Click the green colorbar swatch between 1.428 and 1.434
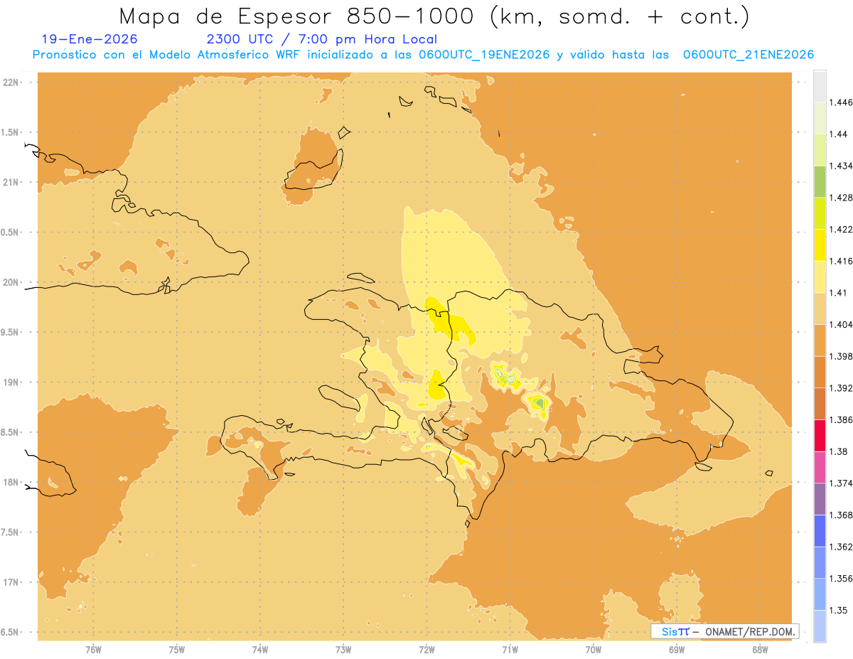The height and width of the screenshot is (659, 853). 820,181
